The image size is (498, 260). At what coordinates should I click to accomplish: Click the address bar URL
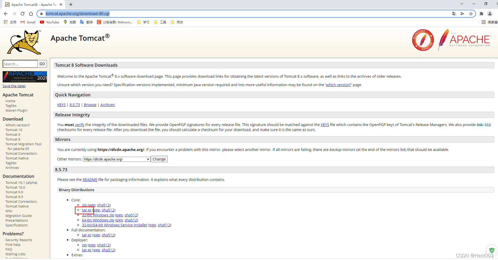click(77, 14)
